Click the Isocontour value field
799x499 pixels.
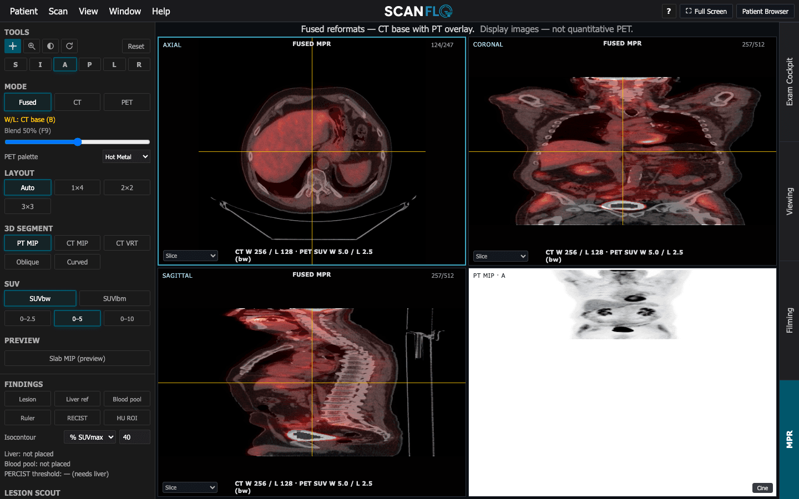click(x=134, y=437)
